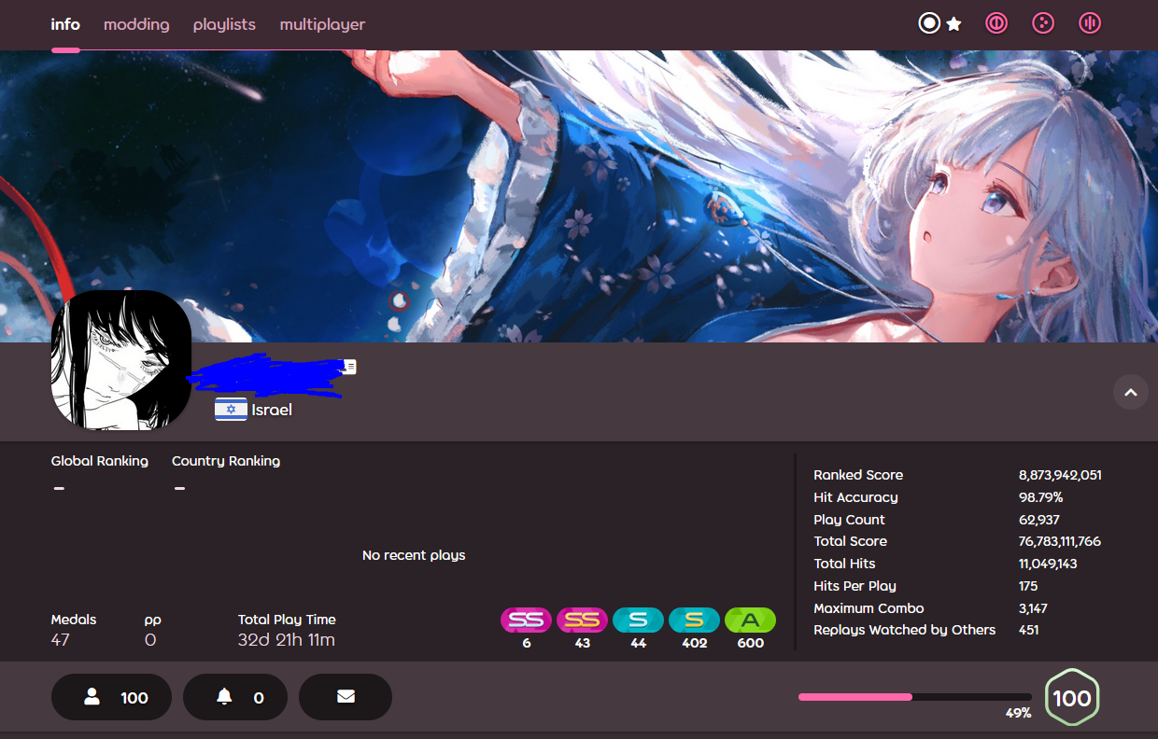Click the Medals count 47
This screenshot has width=1158, height=739.
(61, 640)
